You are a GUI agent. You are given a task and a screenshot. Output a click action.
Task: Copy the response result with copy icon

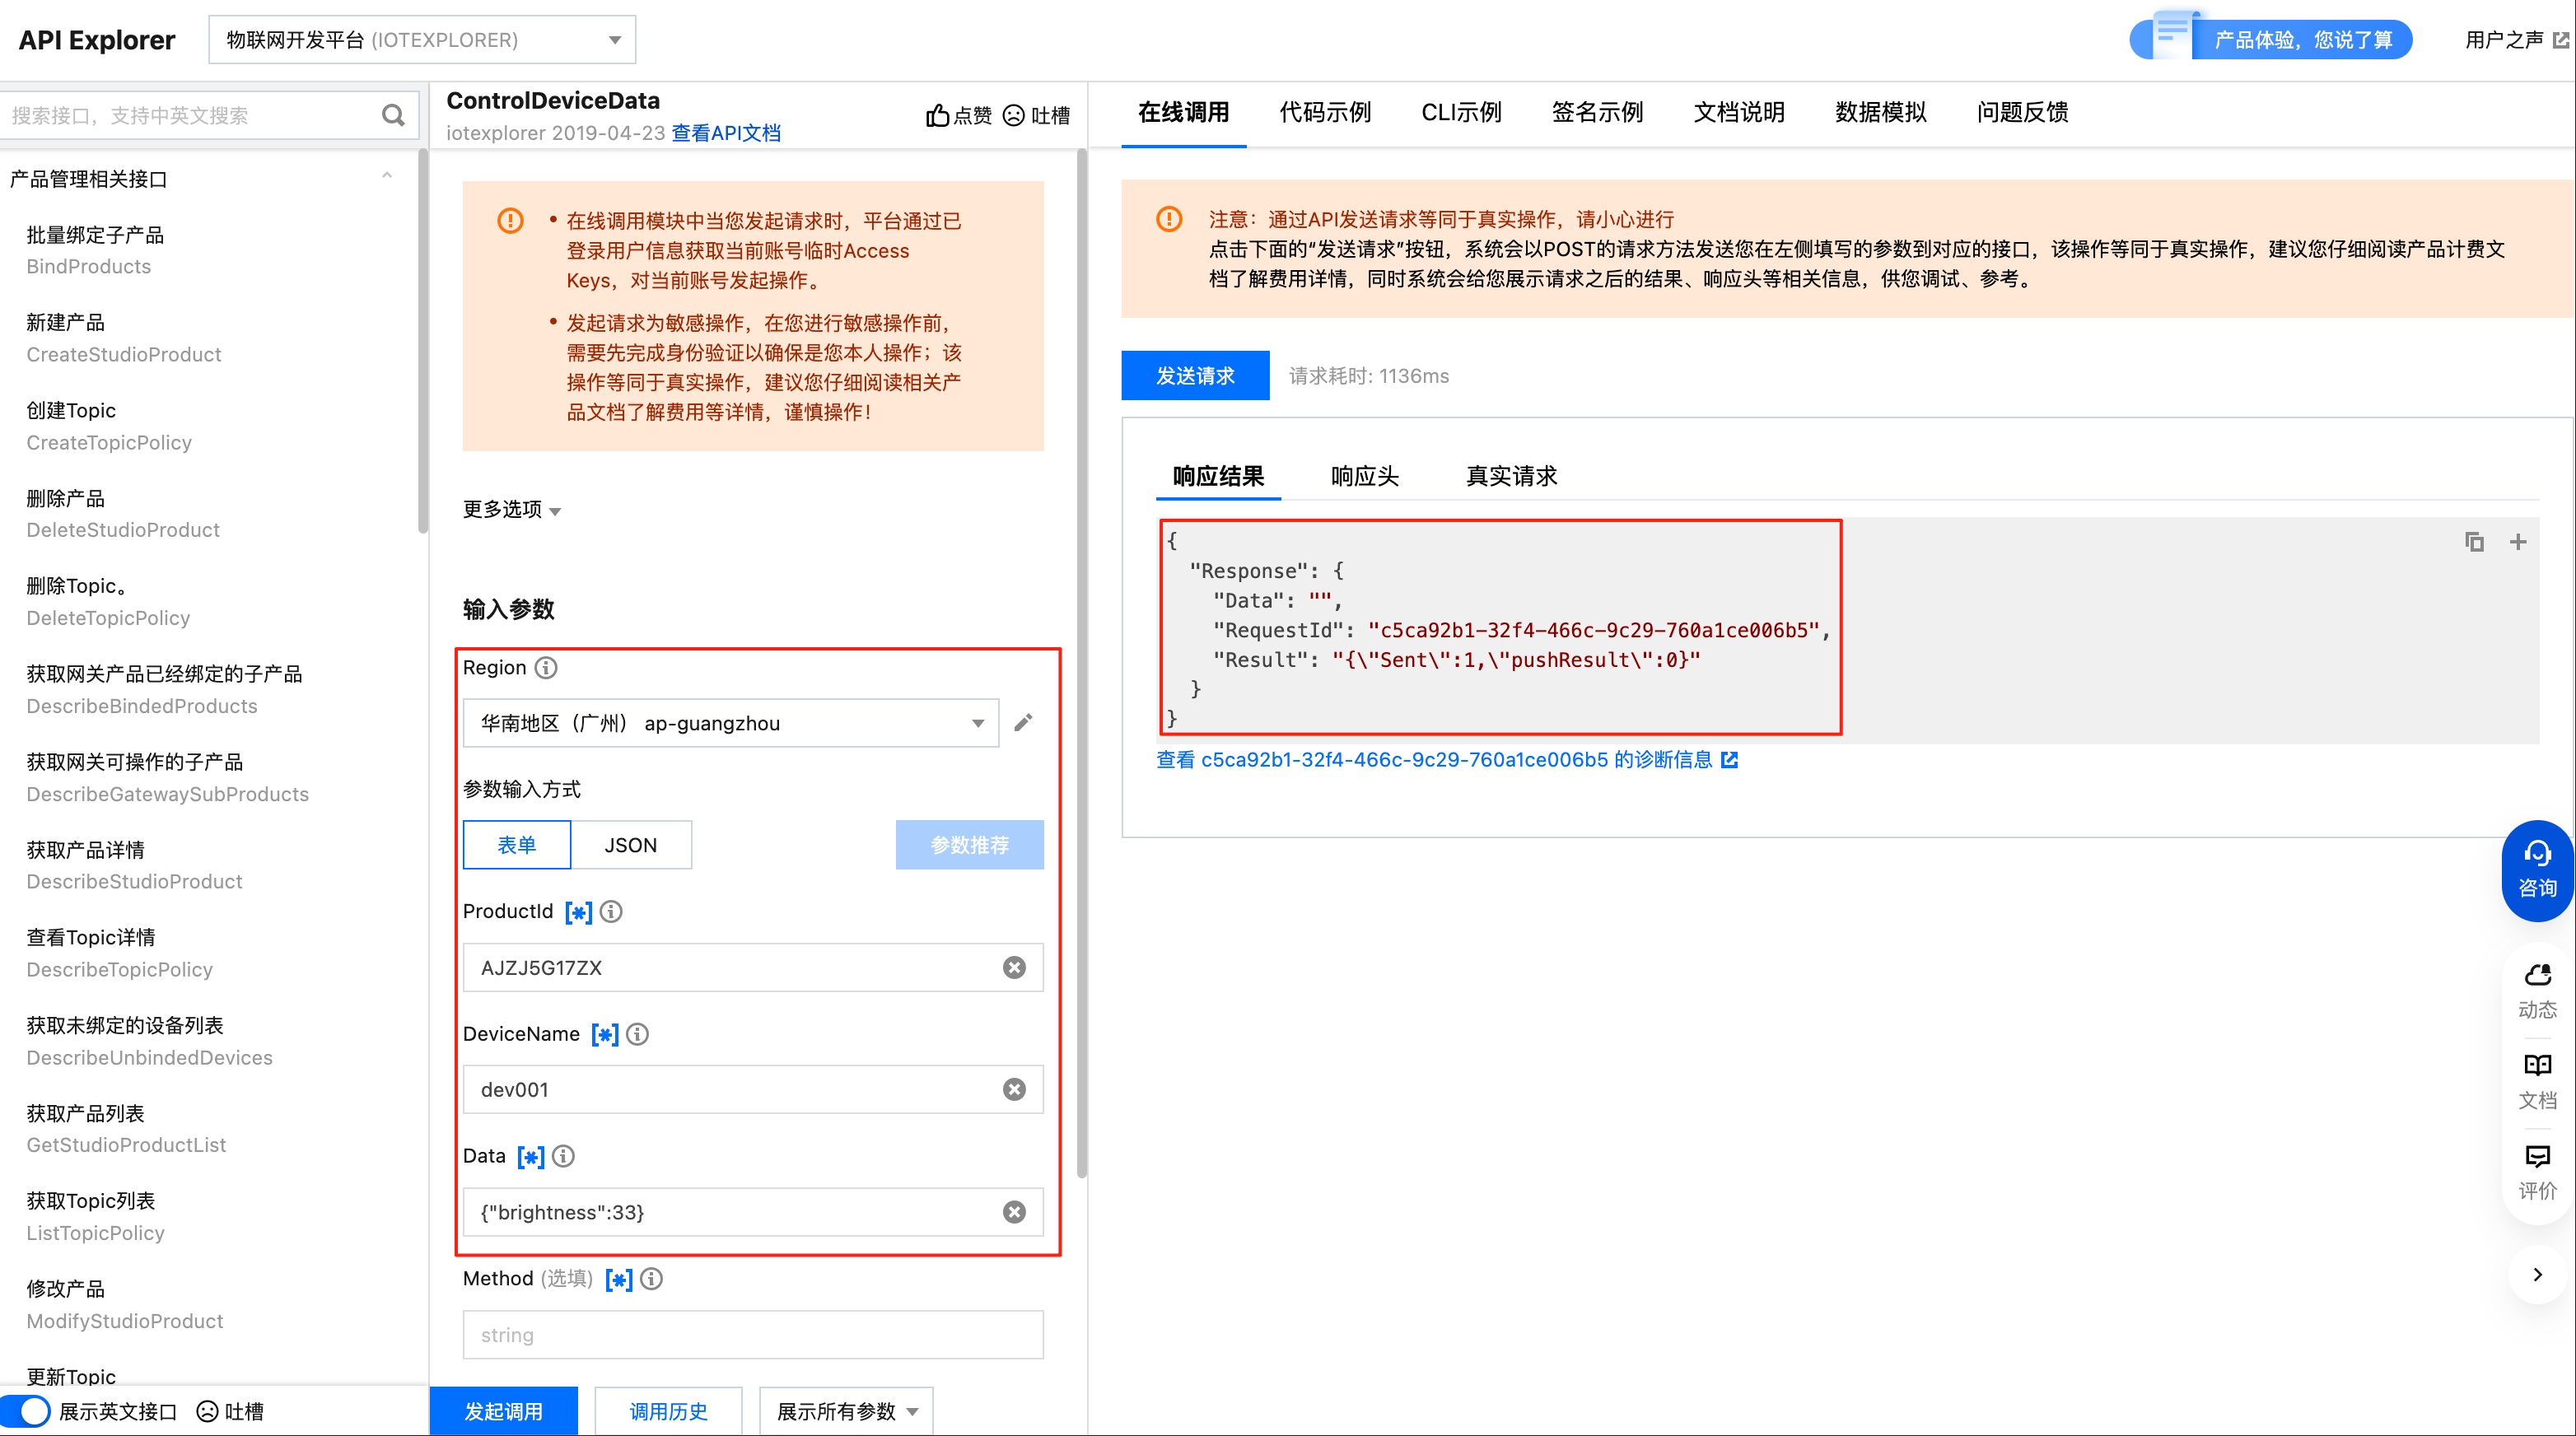[x=2474, y=542]
